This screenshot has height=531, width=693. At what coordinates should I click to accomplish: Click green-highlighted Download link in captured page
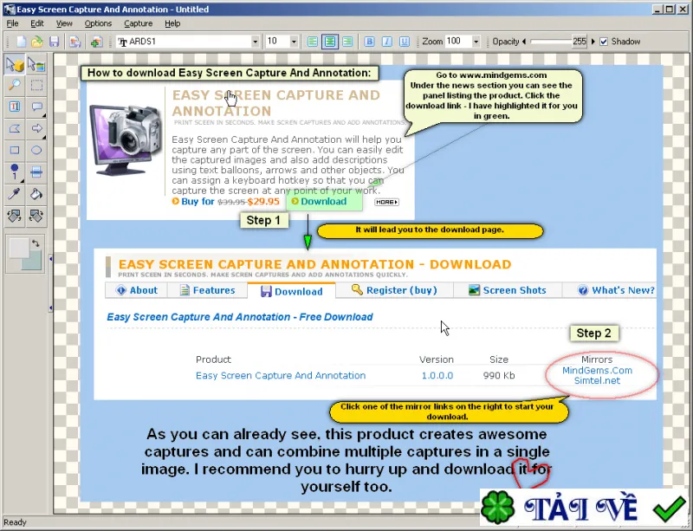323,202
